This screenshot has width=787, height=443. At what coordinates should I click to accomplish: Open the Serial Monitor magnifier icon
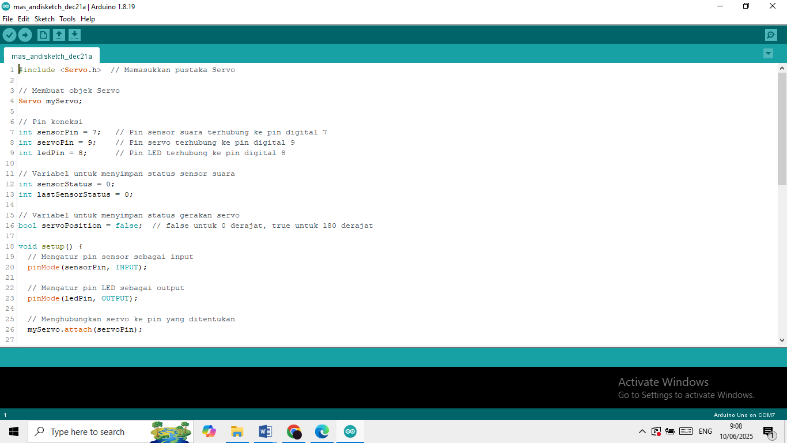pyautogui.click(x=771, y=35)
